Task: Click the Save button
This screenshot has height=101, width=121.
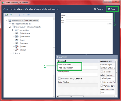Action: tap(112, 9)
